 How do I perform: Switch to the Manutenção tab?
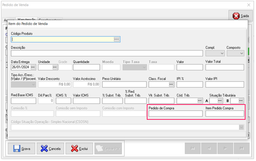[x=27, y=20]
